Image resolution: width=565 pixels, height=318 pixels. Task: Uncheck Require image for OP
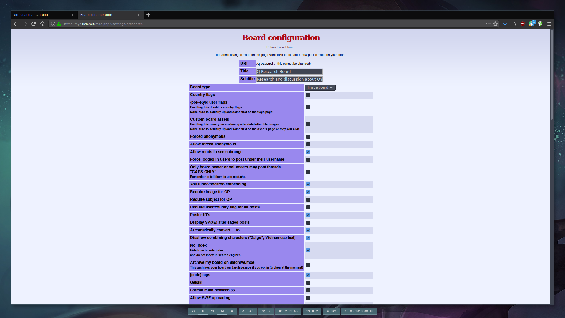(308, 192)
